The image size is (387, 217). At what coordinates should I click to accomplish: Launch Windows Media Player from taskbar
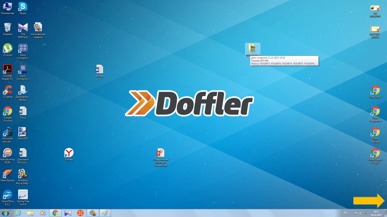pyautogui.click(x=42, y=213)
